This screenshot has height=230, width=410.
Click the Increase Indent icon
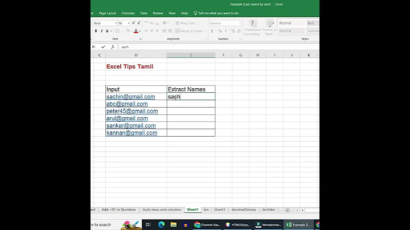coord(170,31)
